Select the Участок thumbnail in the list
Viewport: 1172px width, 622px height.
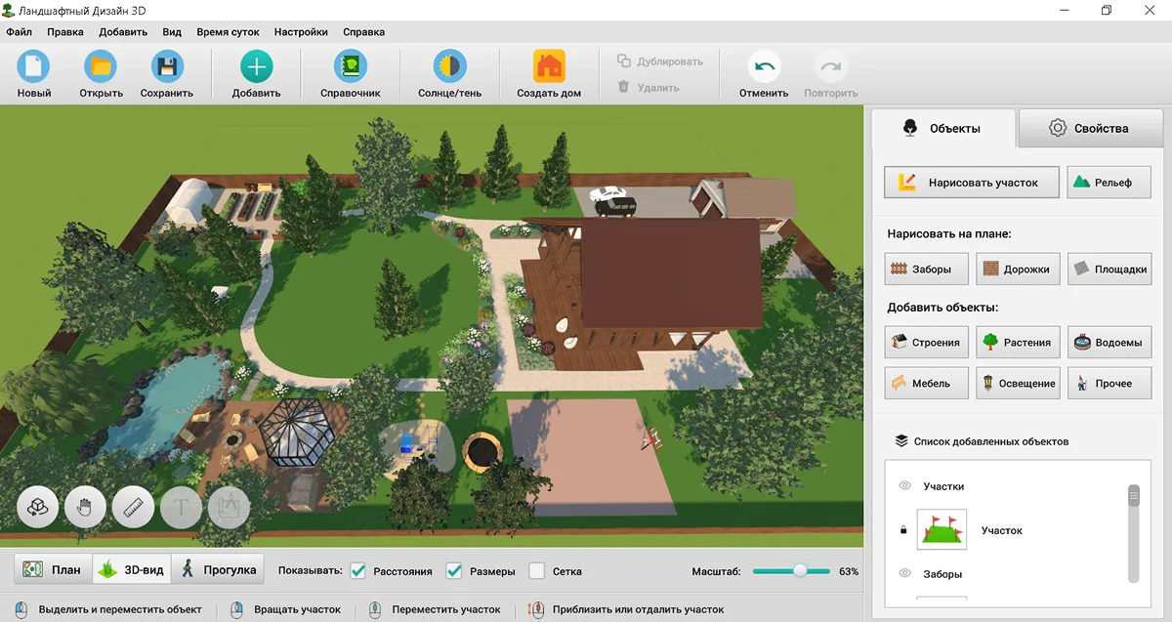942,530
